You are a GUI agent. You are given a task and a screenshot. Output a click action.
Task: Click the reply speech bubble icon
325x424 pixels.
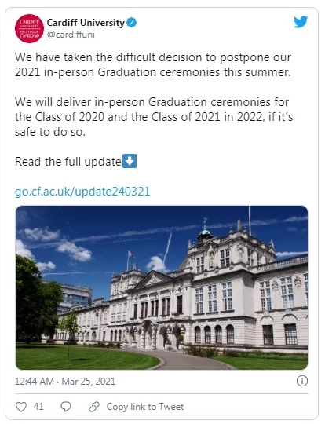tap(66, 407)
